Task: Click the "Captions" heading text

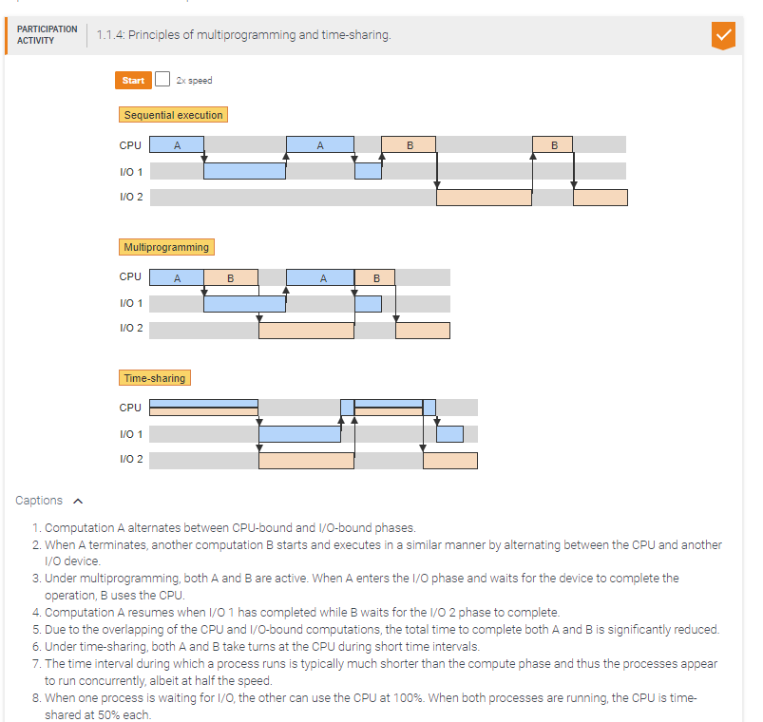Action: 39,501
